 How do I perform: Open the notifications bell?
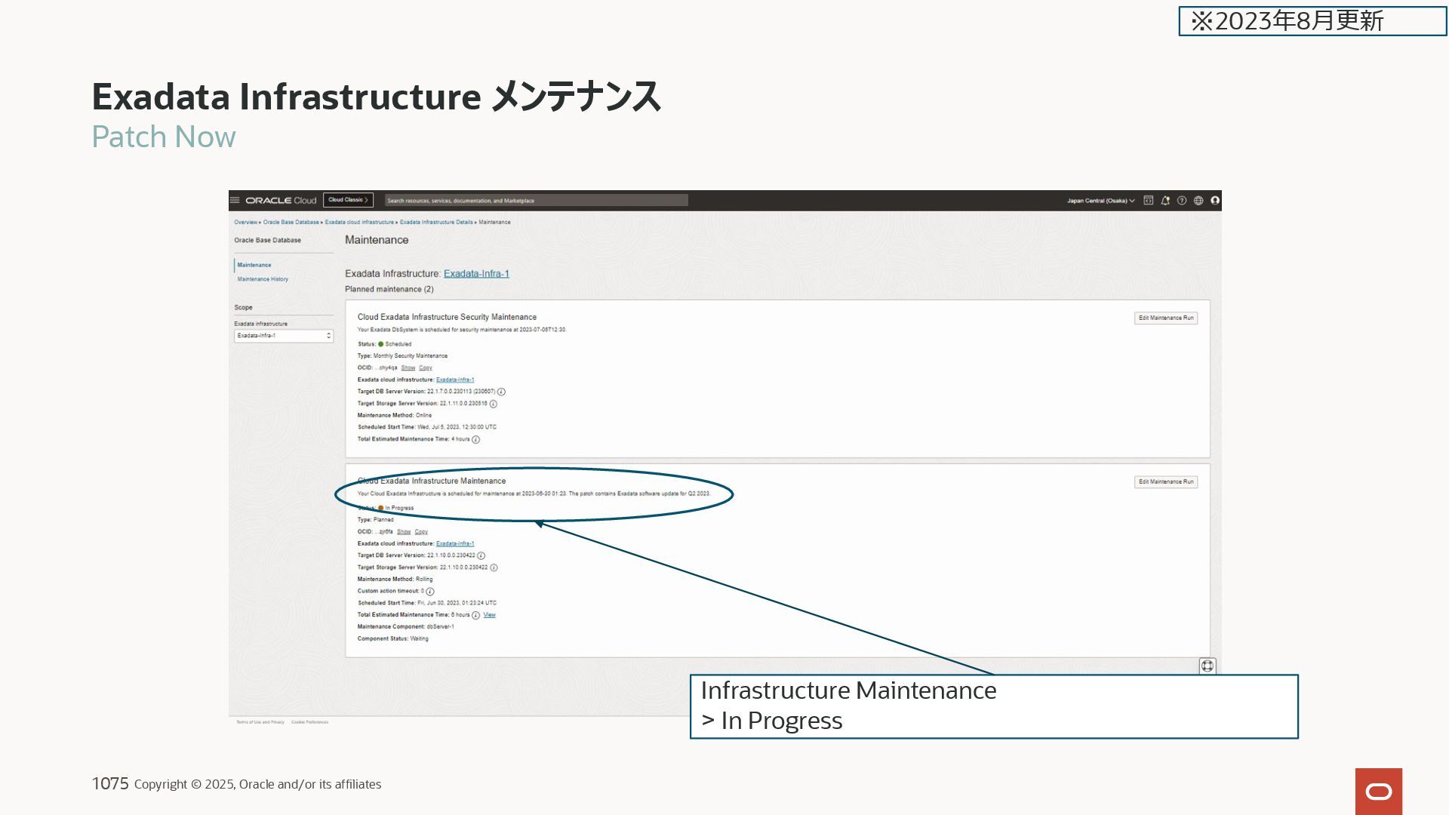point(1165,201)
